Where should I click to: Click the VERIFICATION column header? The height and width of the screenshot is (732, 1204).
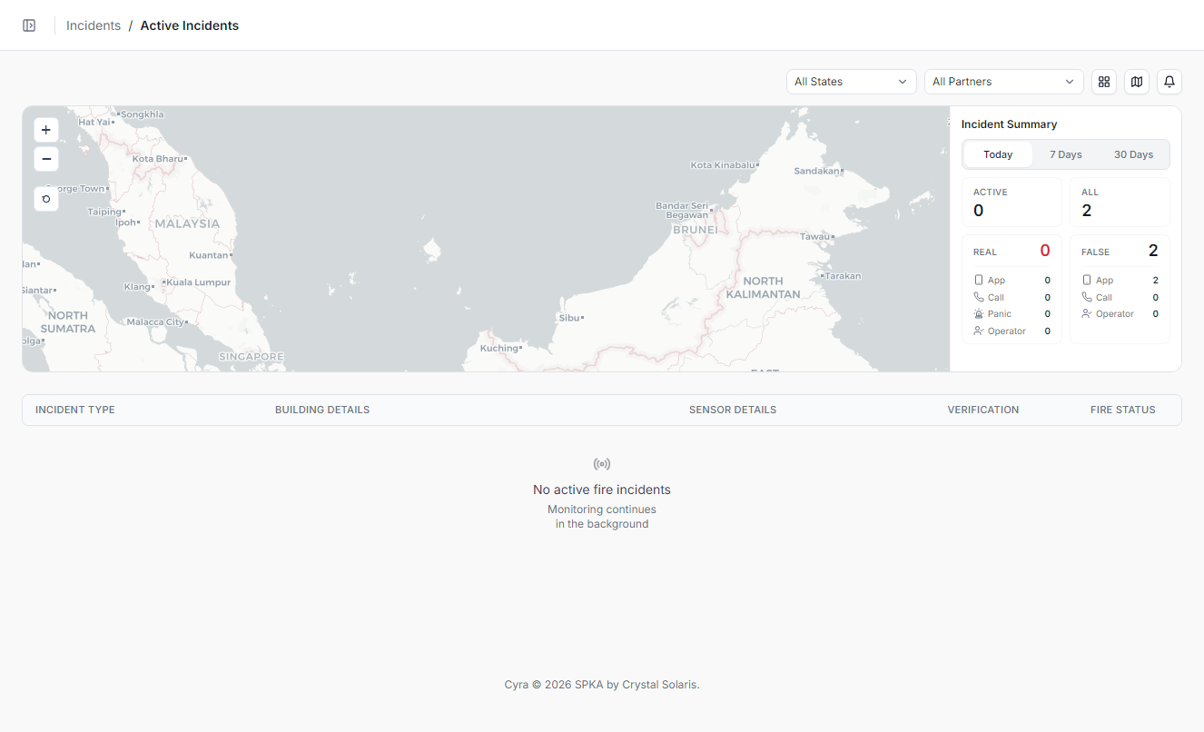pos(983,410)
